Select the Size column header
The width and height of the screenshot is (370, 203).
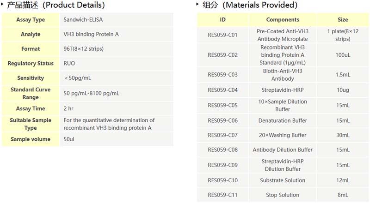click(343, 20)
